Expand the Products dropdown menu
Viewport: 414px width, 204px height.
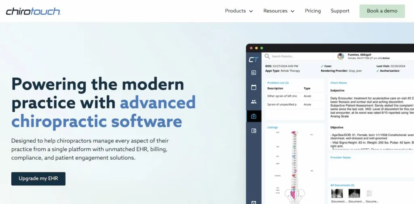pyautogui.click(x=239, y=11)
